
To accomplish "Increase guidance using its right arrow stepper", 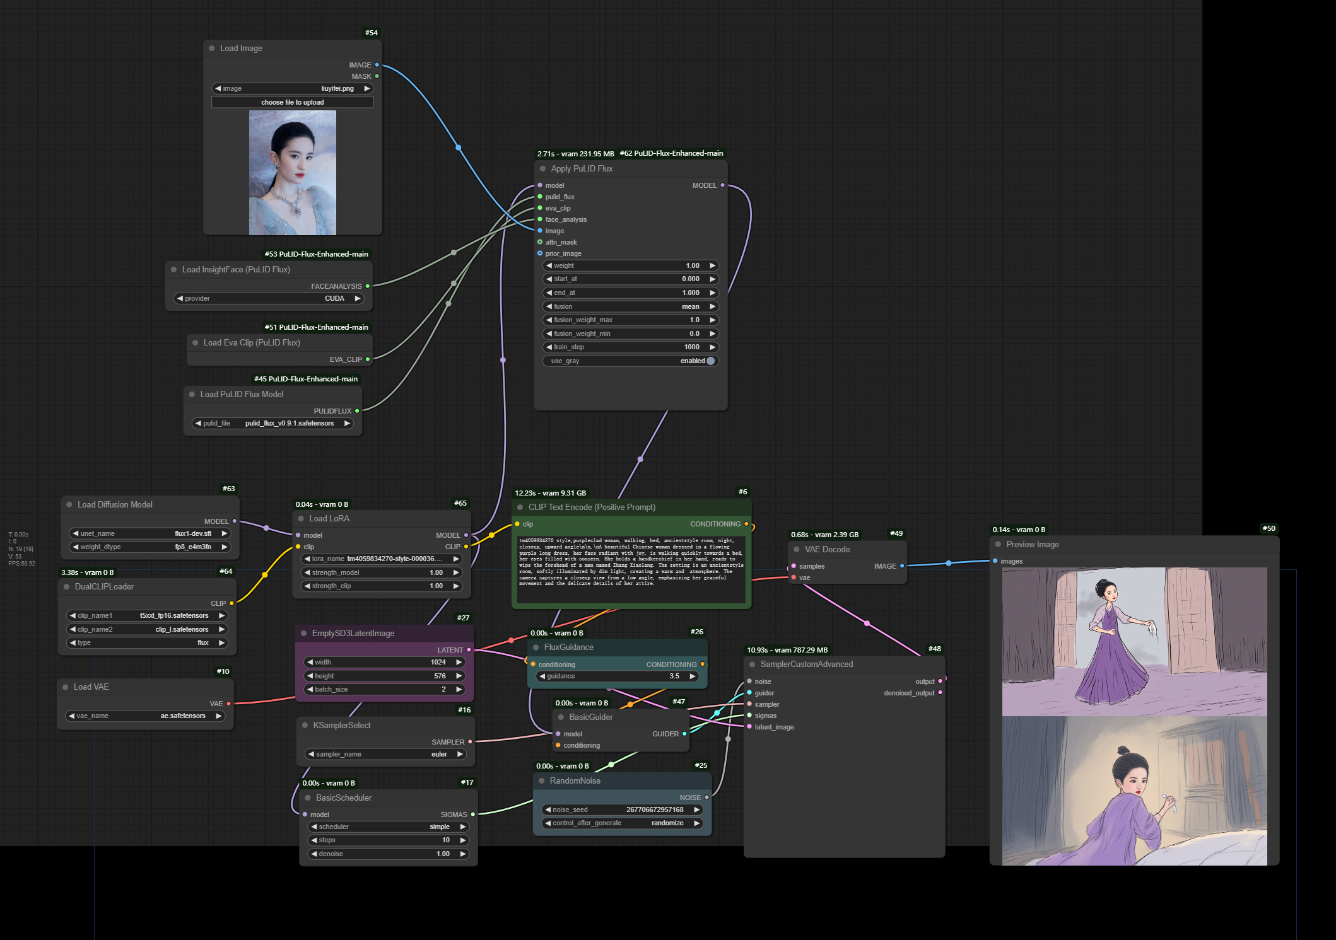I will tap(692, 676).
